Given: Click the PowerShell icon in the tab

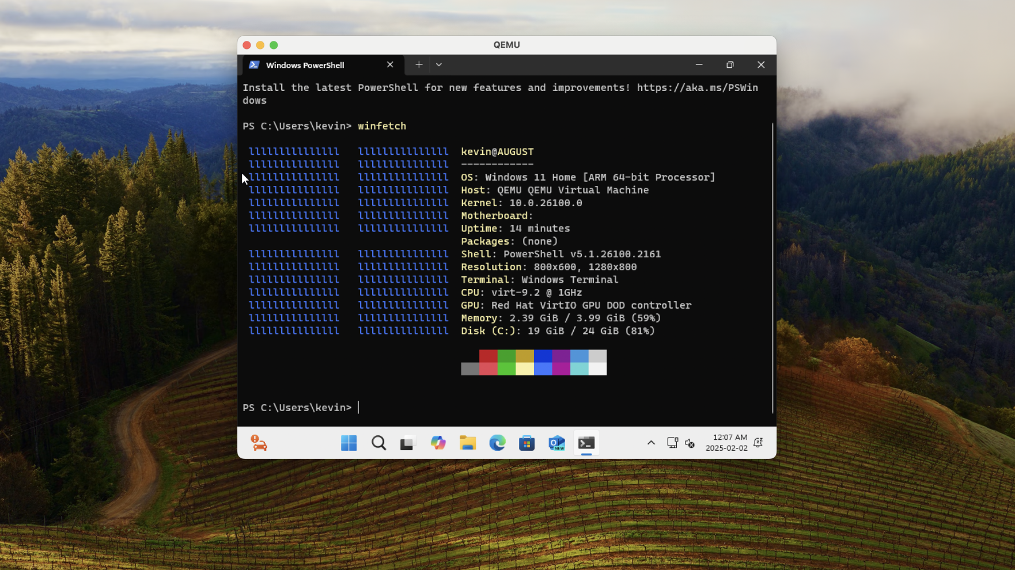Looking at the screenshot, I should coord(254,65).
